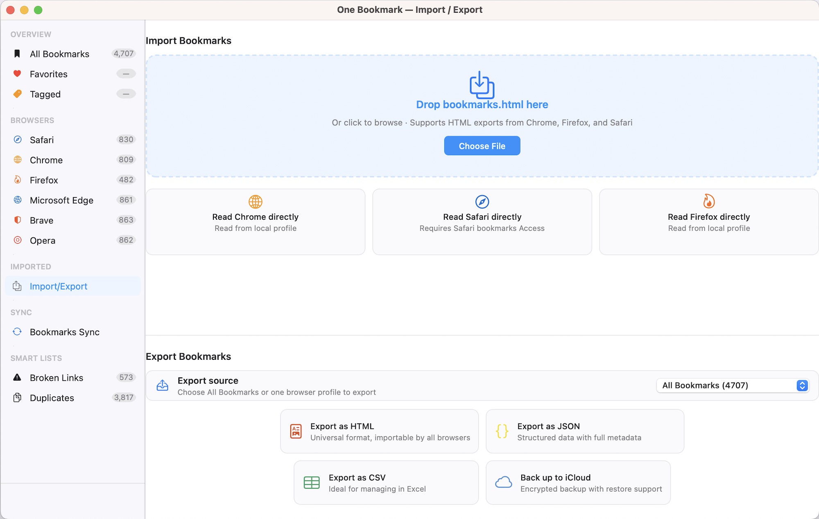Click the iCloud cloud icon
This screenshot has height=519, width=819.
tap(503, 483)
